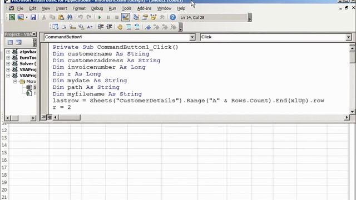Screen dimensions: 356x200
Task: Click the Toolbox icon
Action: 162,17
